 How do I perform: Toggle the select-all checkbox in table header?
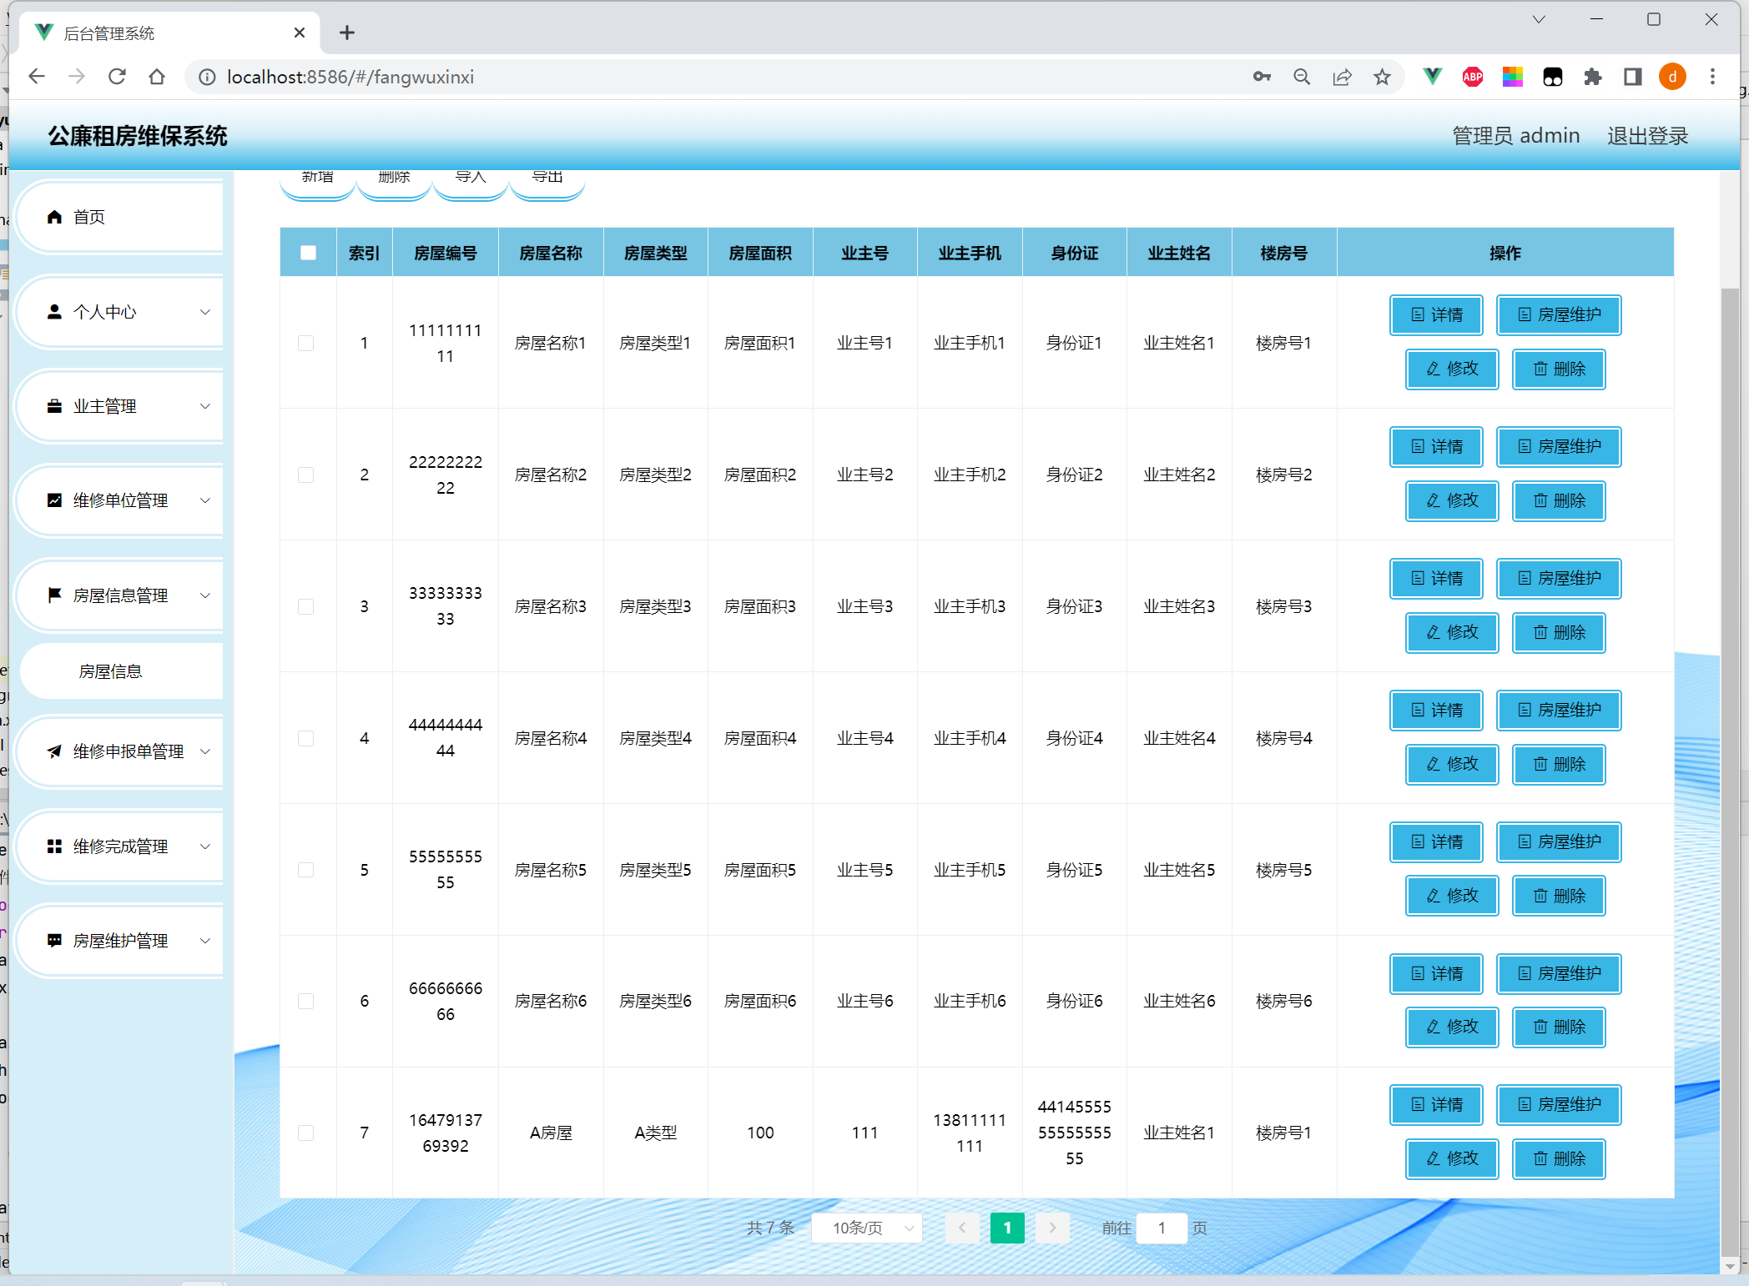coord(308,253)
